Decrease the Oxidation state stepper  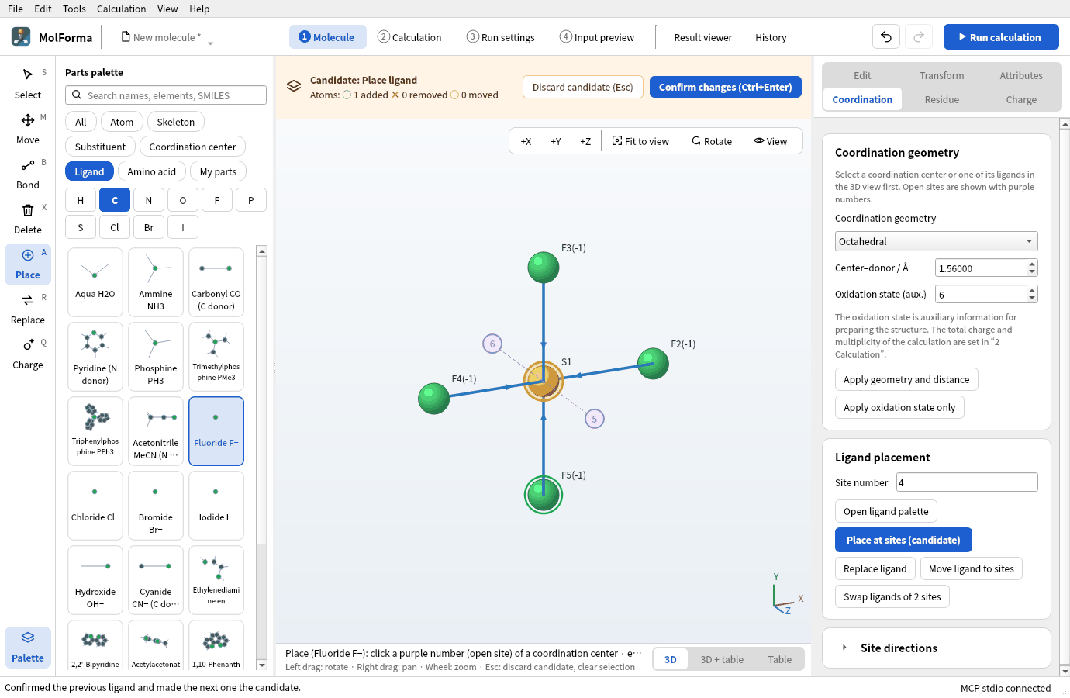[x=1032, y=299]
